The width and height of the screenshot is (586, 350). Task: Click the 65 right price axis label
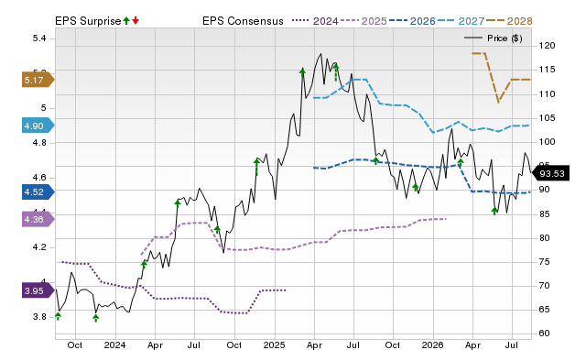coord(544,310)
